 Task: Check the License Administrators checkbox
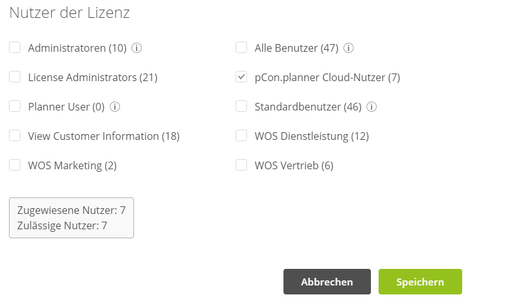pyautogui.click(x=15, y=77)
